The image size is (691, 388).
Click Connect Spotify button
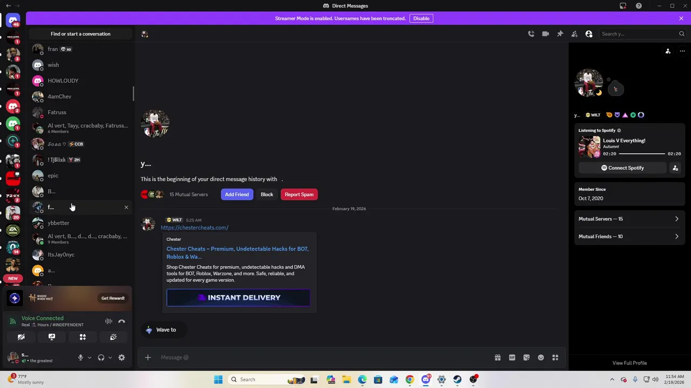(x=623, y=168)
